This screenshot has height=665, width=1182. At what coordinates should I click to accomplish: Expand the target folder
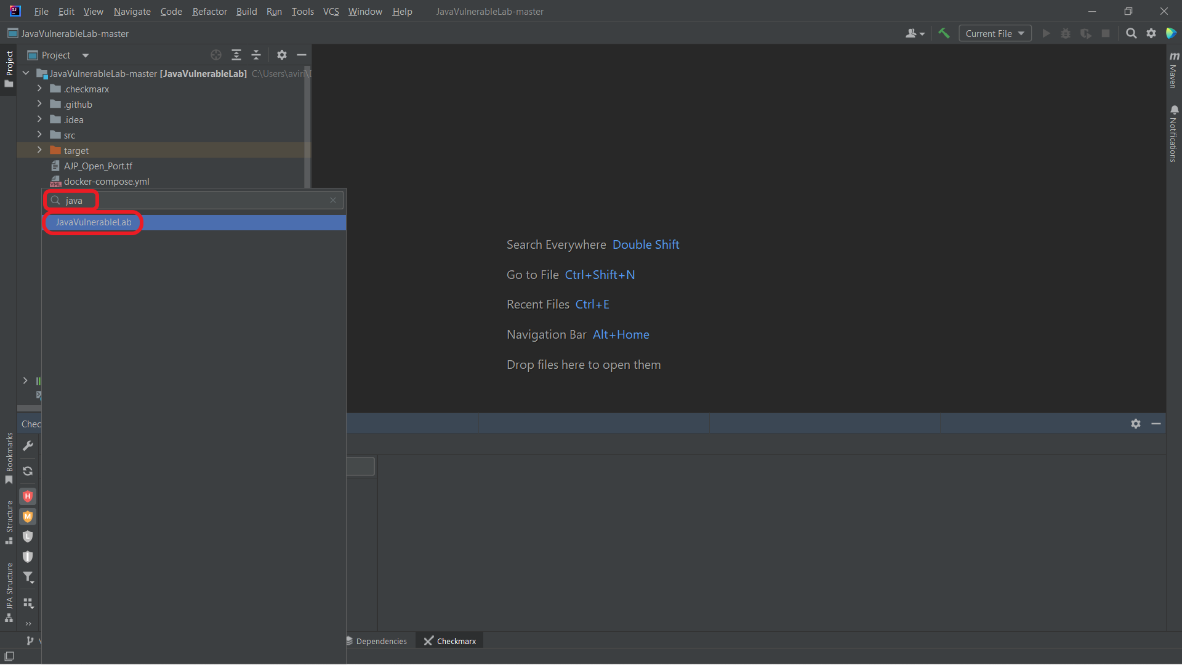(x=39, y=150)
